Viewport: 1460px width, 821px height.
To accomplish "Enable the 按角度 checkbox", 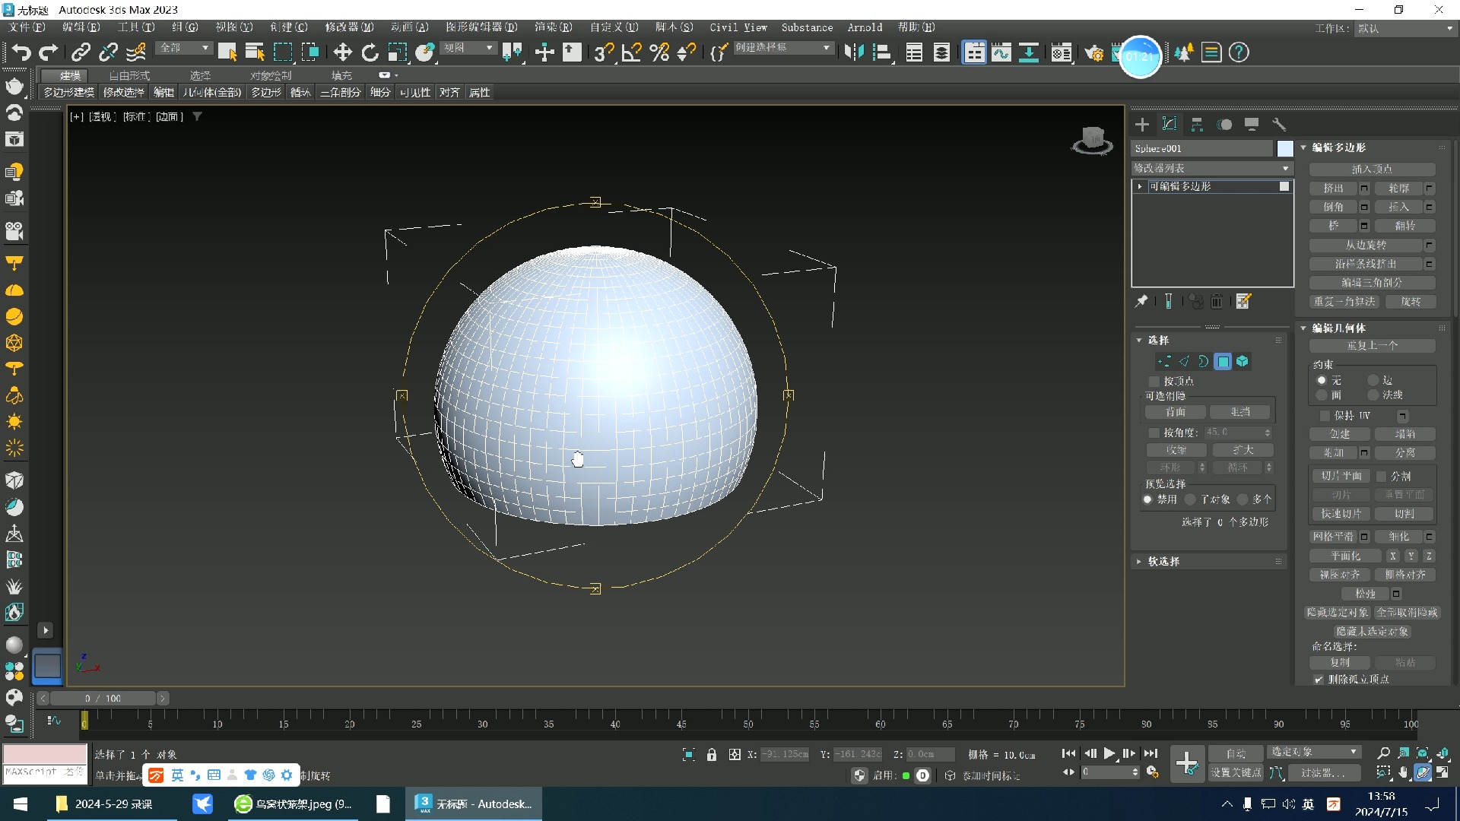I will [1154, 432].
